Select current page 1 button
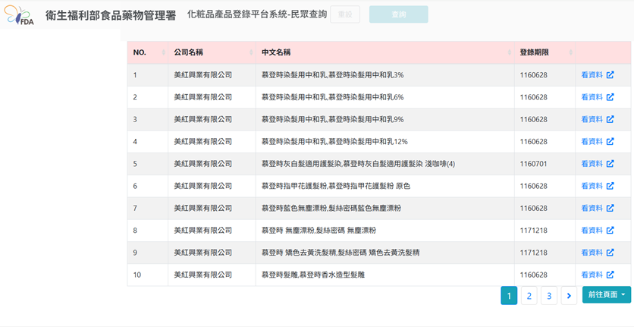The width and height of the screenshot is (634, 327). click(509, 296)
